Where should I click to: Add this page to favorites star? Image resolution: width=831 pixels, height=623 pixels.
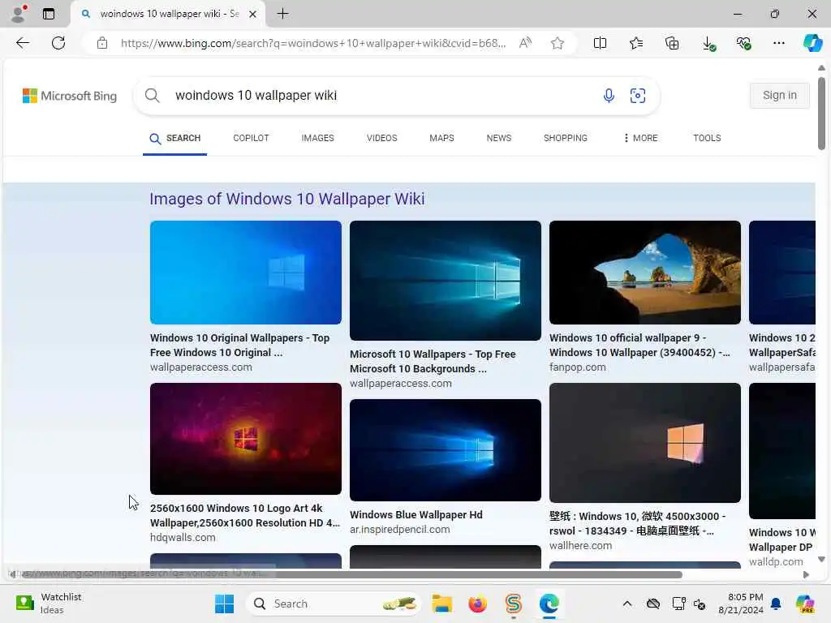pyautogui.click(x=557, y=43)
